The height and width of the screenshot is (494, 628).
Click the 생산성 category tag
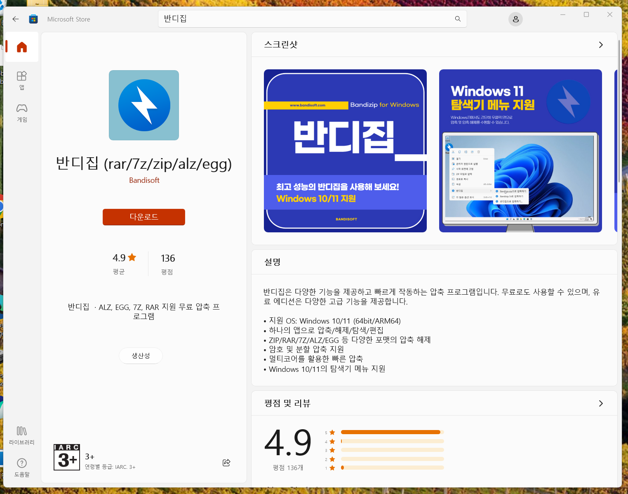(141, 356)
